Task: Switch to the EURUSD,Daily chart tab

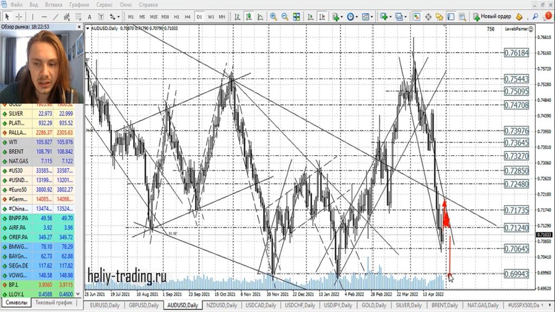Action: pos(104,305)
